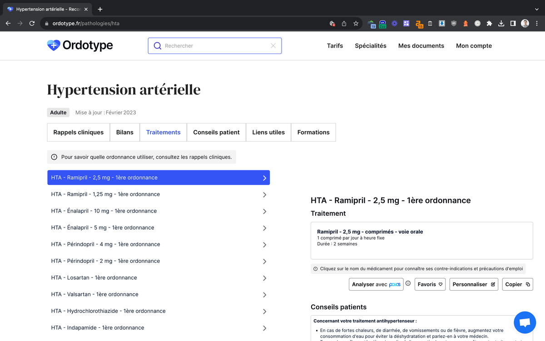The width and height of the screenshot is (545, 341).
Task: Expand chevron for Losartan row
Action: coord(264,278)
